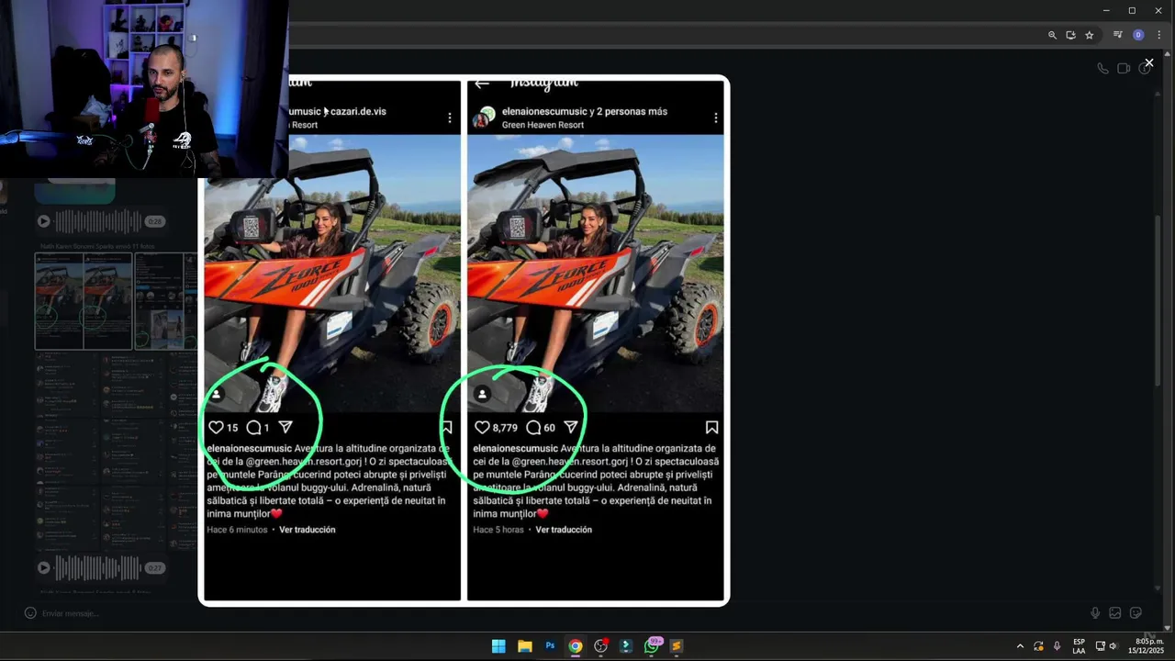The width and height of the screenshot is (1175, 661).
Task: Open the Chrome profile avatar
Action: point(1138,35)
